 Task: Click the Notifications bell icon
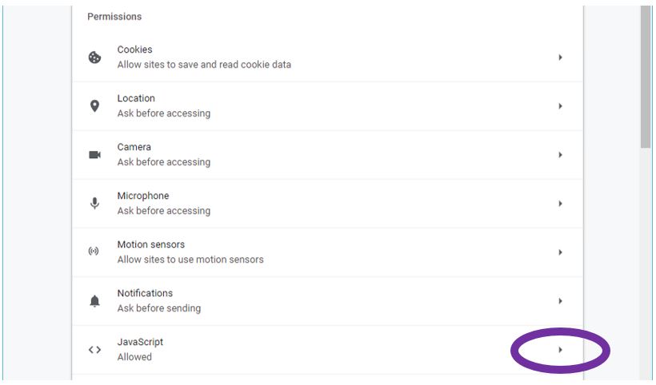[94, 301]
